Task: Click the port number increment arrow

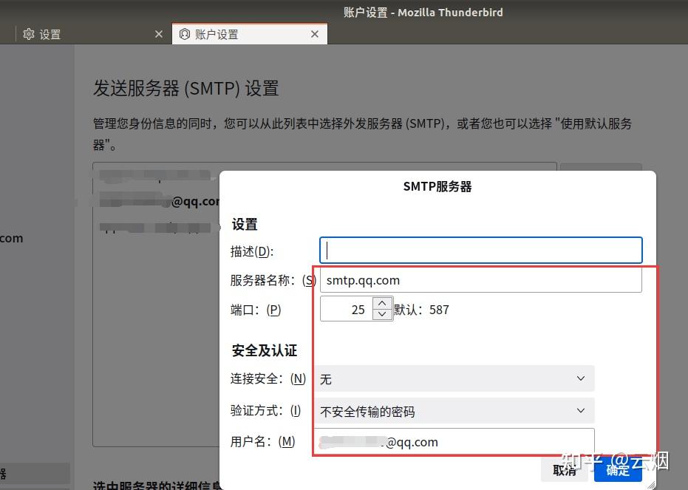Action: click(382, 302)
